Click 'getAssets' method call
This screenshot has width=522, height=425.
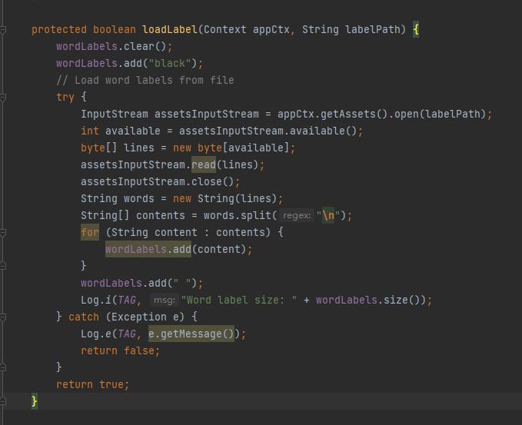(348, 115)
